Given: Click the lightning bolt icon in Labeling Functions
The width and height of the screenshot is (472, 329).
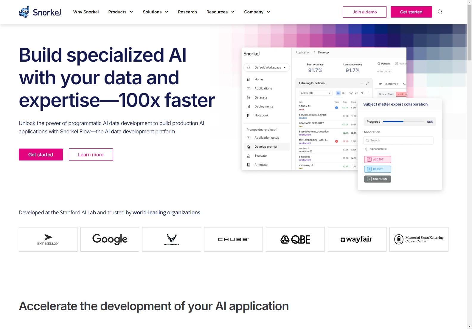Looking at the screenshot, I should pos(362,93).
